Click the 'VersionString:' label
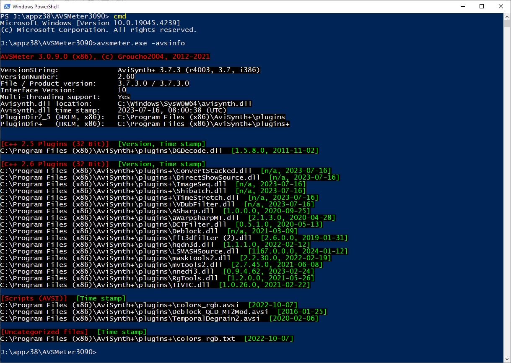This screenshot has width=511, height=363. (x=30, y=70)
